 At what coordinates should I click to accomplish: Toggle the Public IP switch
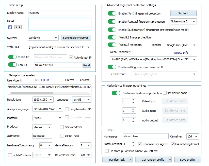pos(12,57)
